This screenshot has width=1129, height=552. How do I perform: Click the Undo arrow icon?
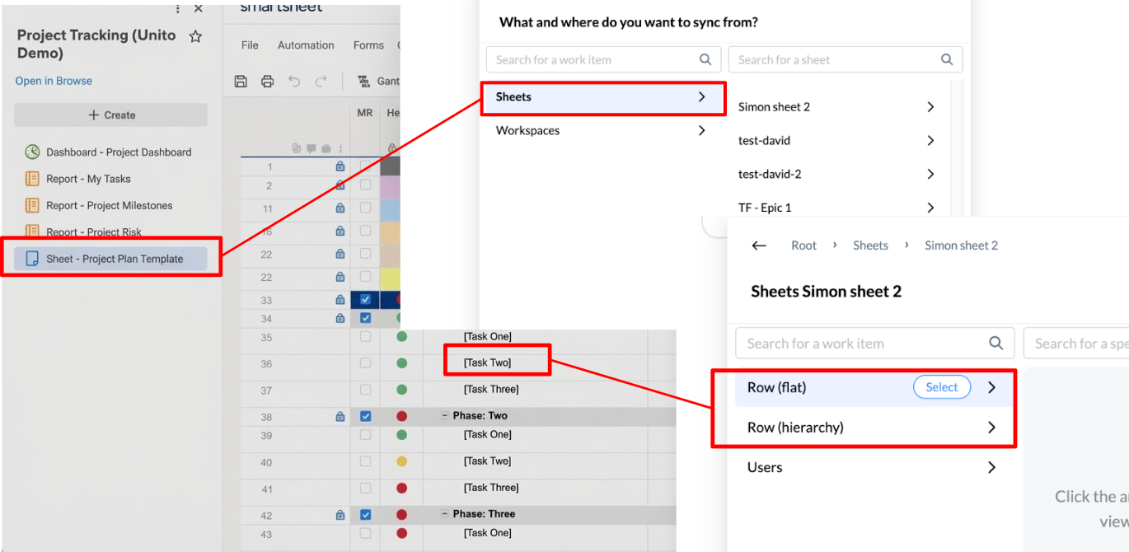[295, 81]
